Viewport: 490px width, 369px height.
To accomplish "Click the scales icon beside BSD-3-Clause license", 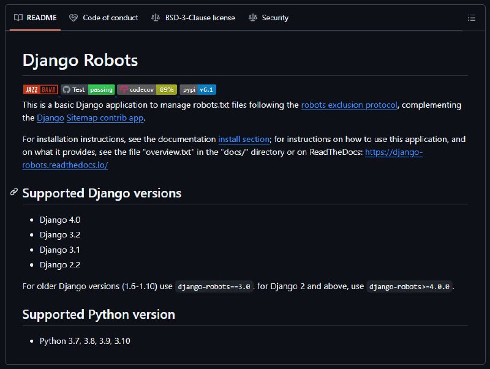I will (x=156, y=18).
